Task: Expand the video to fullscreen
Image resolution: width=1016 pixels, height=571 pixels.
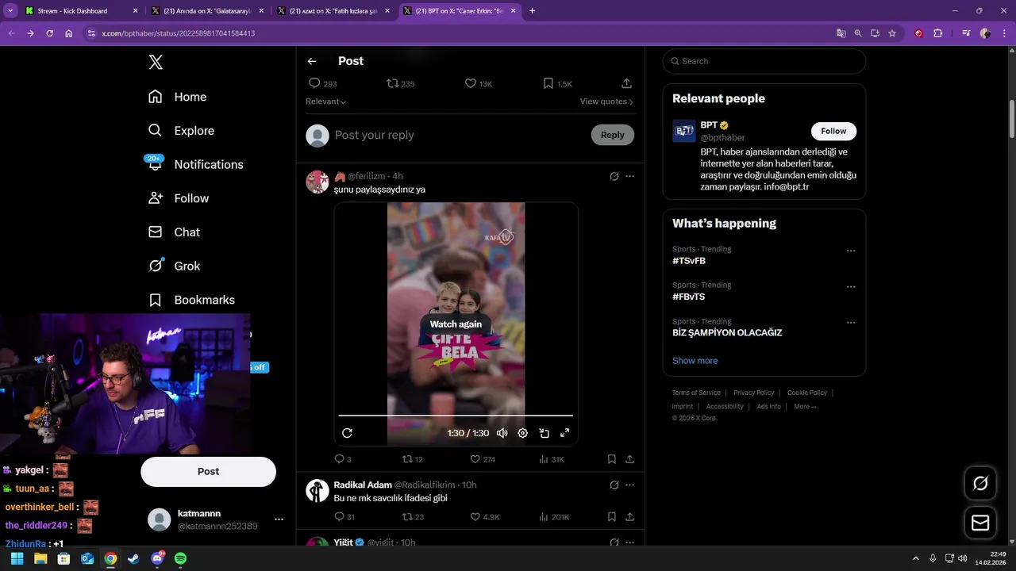Action: [x=565, y=433]
